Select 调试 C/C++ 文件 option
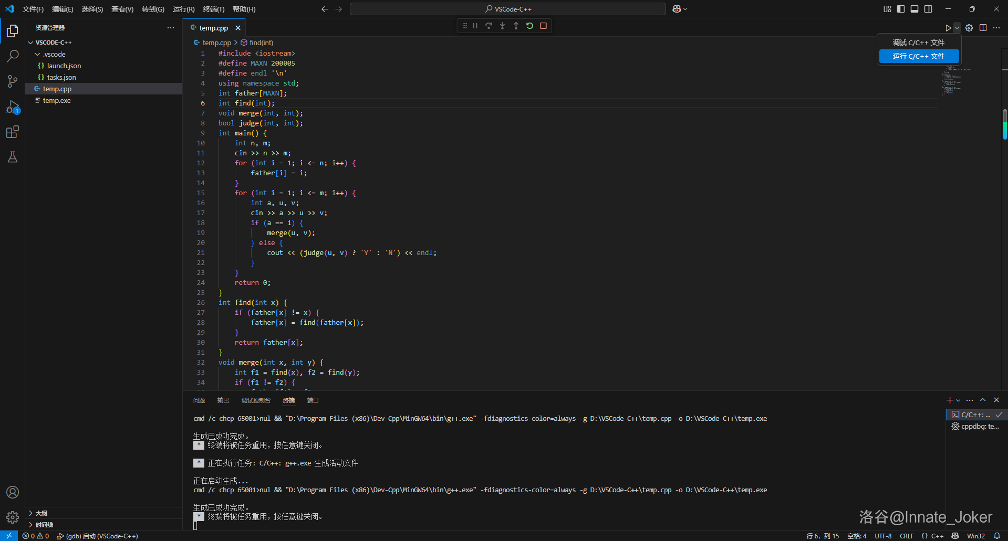Viewport: 1008px width, 541px height. point(918,43)
